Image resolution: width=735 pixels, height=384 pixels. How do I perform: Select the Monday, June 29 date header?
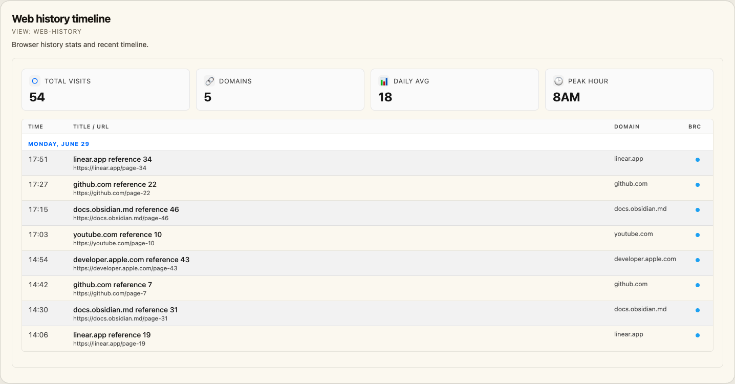[x=59, y=144]
